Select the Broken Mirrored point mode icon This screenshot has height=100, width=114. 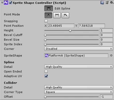click(x=65, y=15)
